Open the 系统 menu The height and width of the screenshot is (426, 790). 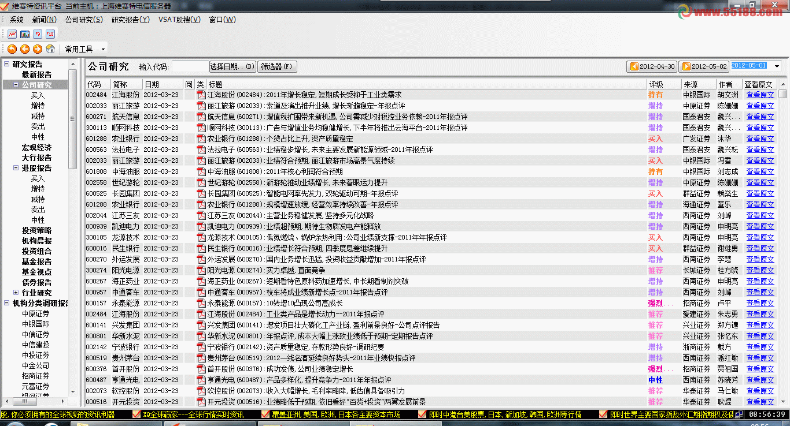(17, 20)
